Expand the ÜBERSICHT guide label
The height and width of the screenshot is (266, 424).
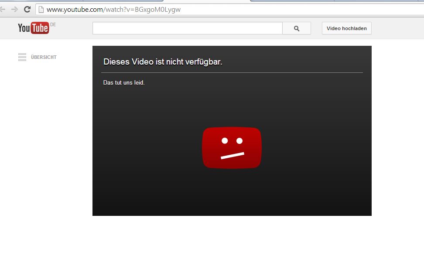click(44, 57)
